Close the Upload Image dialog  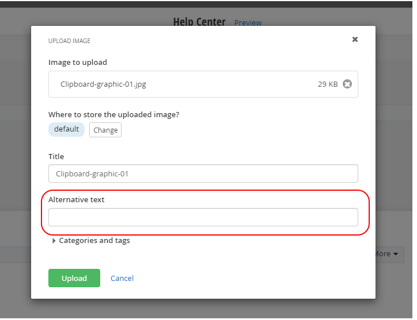tap(355, 40)
